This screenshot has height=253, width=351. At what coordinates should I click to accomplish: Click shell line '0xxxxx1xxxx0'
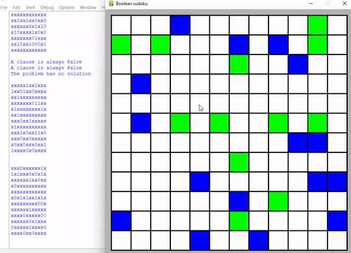click(x=29, y=227)
